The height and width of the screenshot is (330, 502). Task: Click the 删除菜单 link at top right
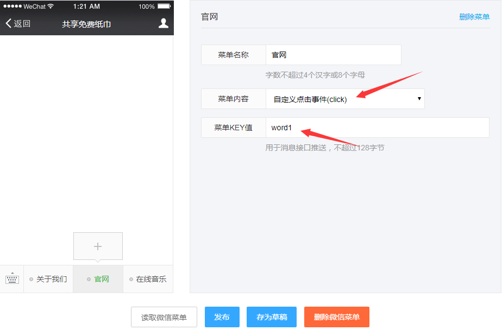click(474, 17)
